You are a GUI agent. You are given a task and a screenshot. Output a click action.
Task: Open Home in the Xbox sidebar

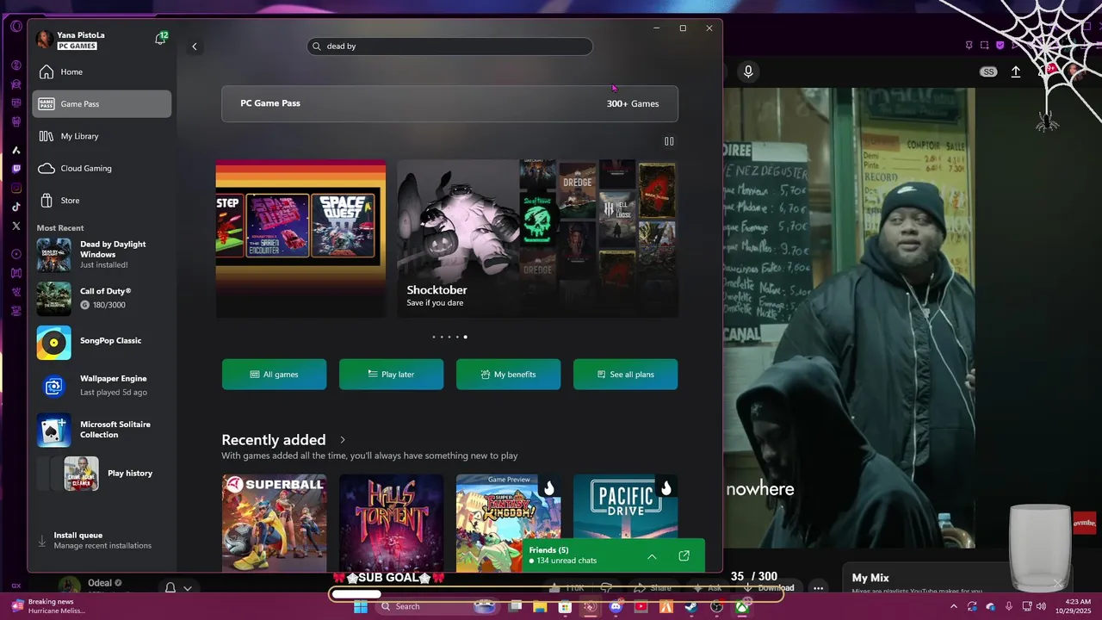click(x=102, y=71)
